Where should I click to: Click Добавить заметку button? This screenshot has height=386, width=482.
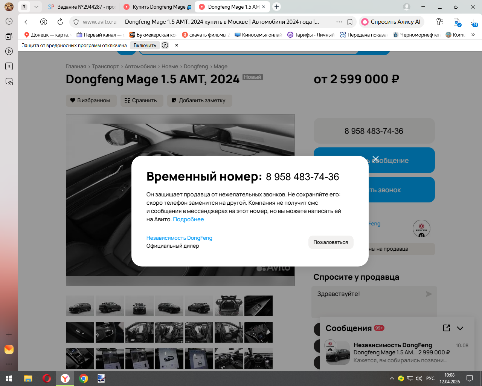tap(200, 101)
